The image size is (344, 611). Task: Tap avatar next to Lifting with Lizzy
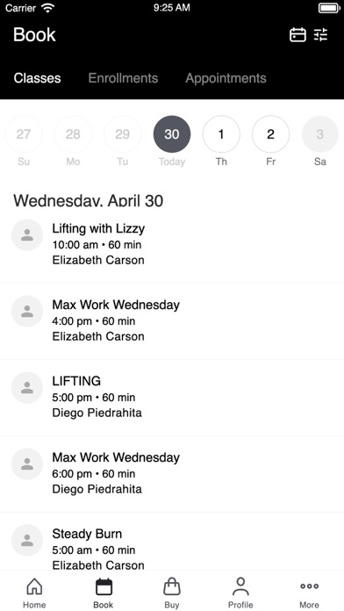(x=27, y=235)
